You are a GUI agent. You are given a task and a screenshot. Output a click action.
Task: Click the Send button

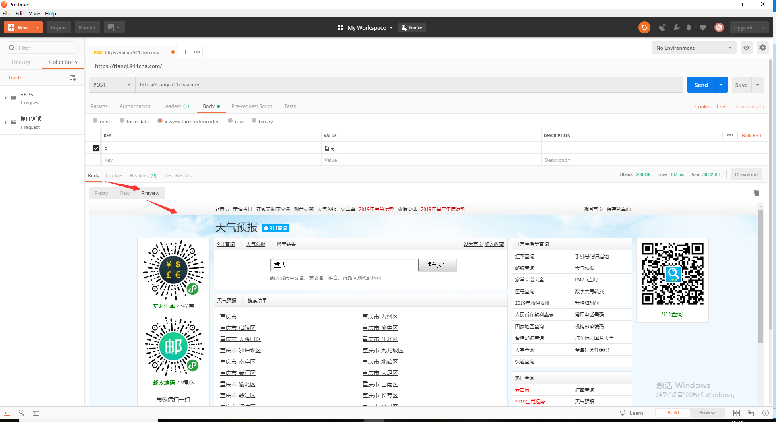pyautogui.click(x=701, y=85)
